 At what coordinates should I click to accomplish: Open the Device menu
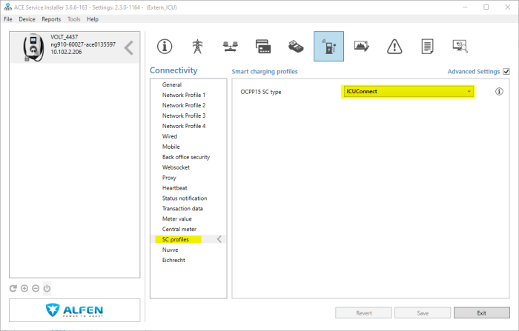click(x=27, y=19)
